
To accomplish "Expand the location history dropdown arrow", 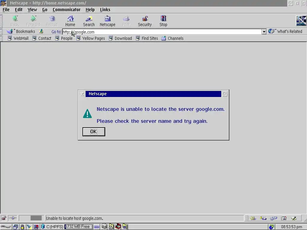I will [264, 32].
